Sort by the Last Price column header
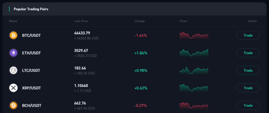This screenshot has height=113, width=269. [81, 21]
